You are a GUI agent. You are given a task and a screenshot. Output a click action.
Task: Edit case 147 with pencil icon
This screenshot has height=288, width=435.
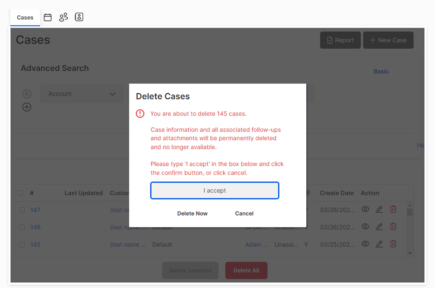(x=379, y=209)
